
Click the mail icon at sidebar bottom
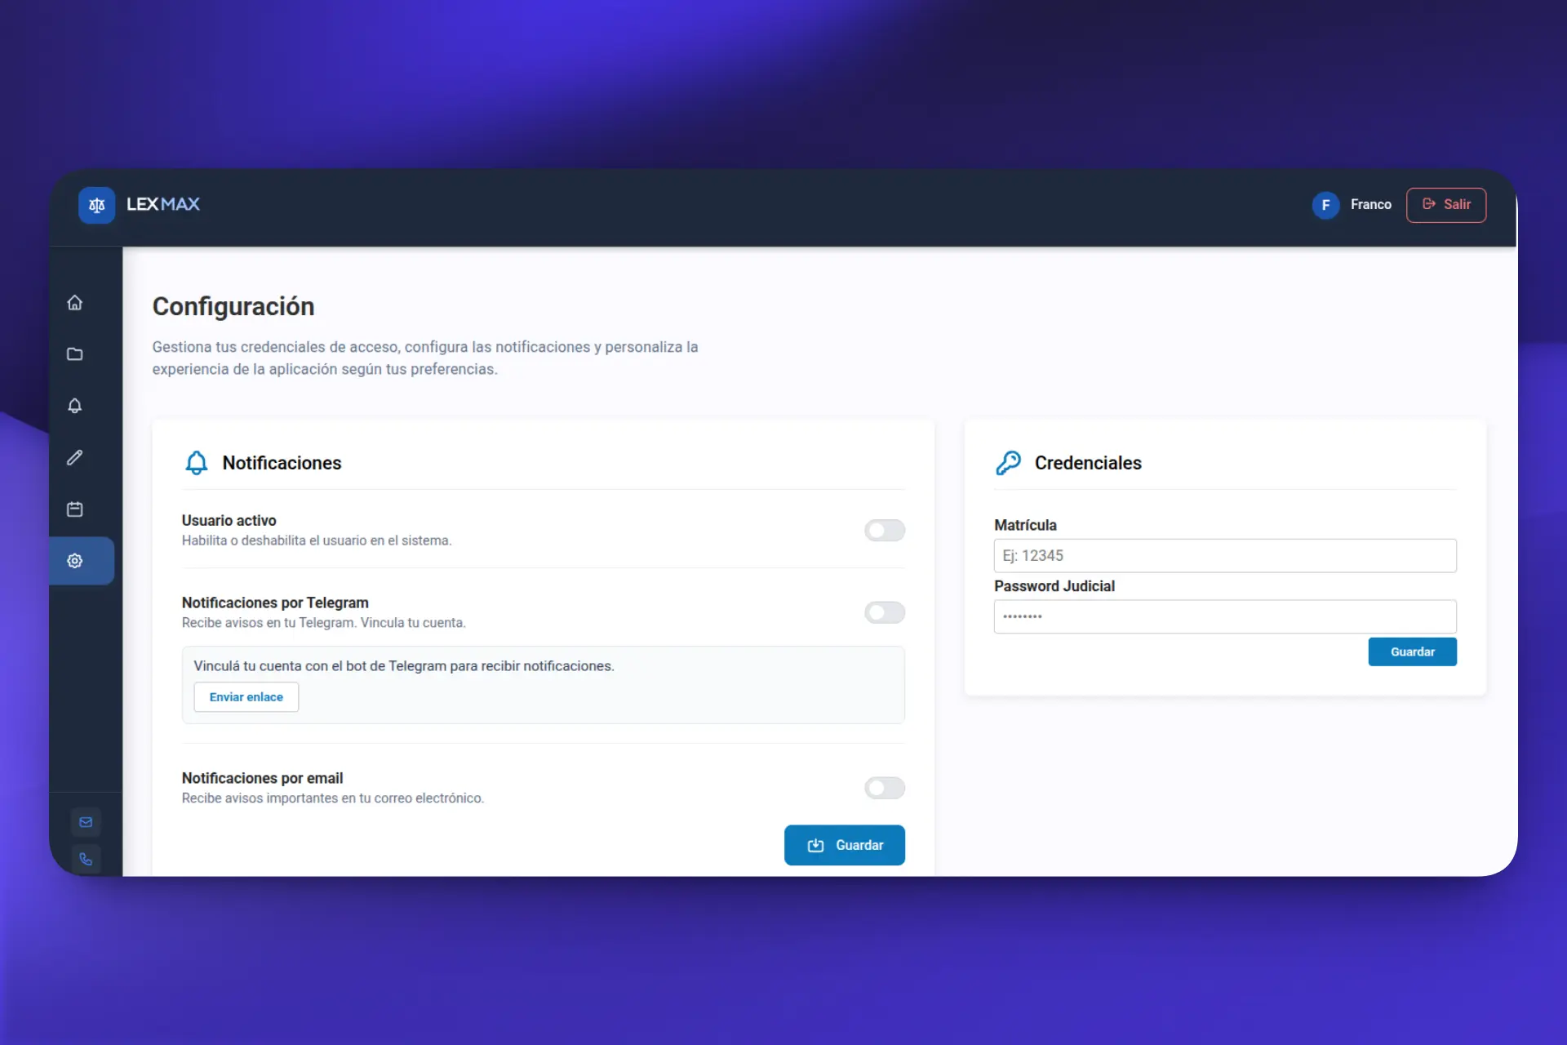tap(86, 822)
